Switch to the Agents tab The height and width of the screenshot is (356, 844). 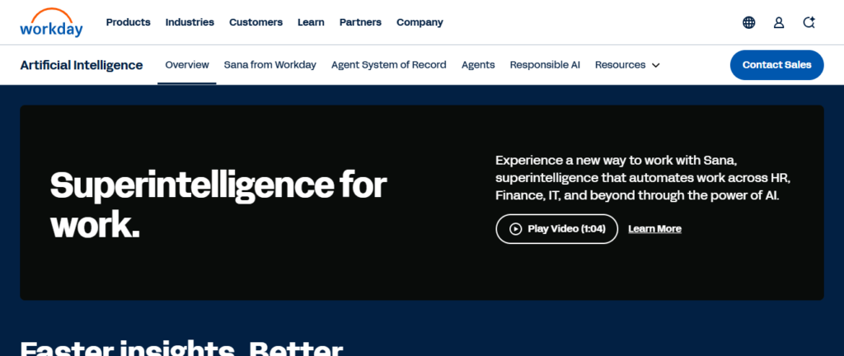pyautogui.click(x=478, y=65)
